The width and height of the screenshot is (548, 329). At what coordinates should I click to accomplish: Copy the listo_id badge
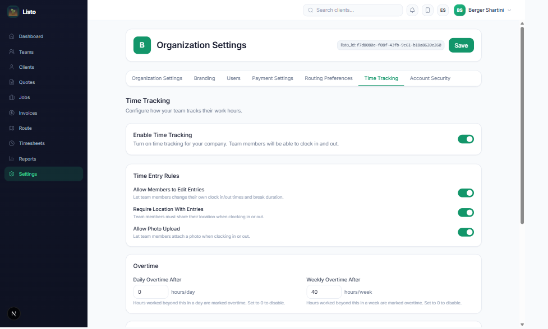[x=391, y=45]
